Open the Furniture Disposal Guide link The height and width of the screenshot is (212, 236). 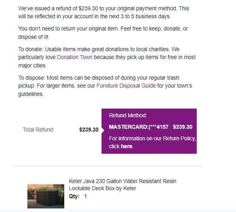tap(126, 86)
